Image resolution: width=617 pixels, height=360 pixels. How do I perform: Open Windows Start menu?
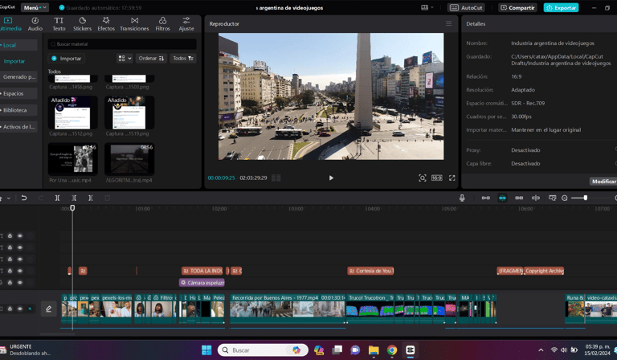tap(206, 350)
